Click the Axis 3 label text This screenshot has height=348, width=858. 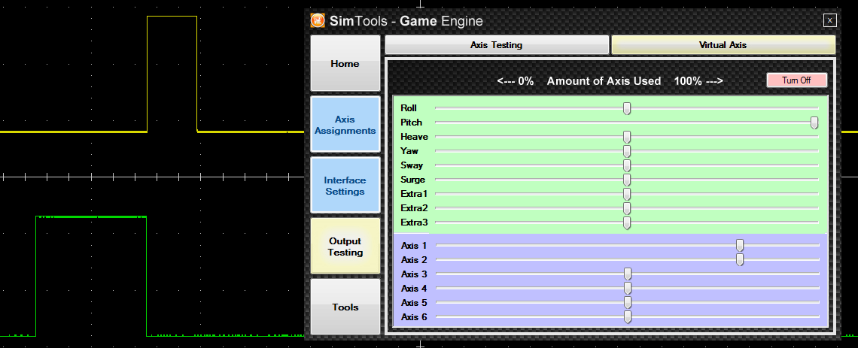coord(414,274)
